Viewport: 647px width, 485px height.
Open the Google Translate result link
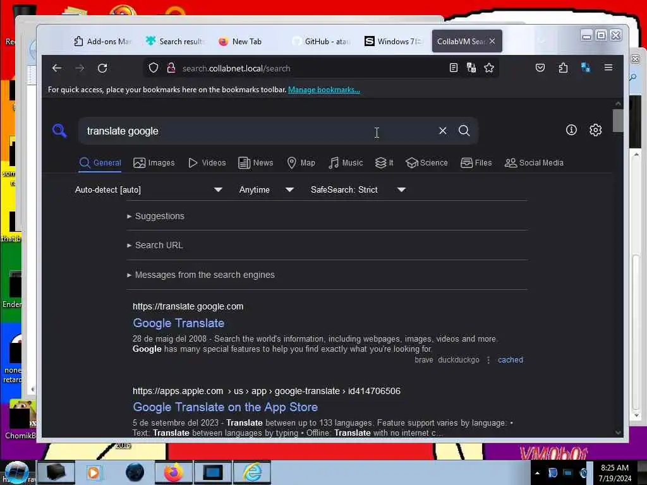click(x=179, y=323)
